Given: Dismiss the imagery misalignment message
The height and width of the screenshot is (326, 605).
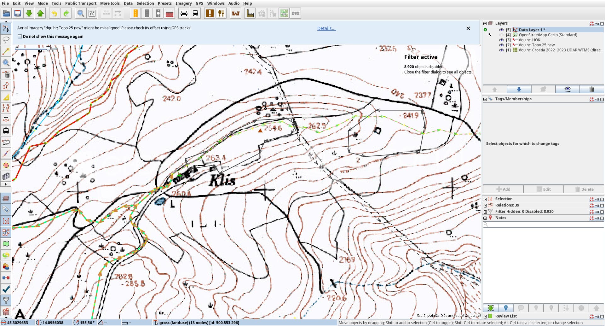Looking at the screenshot, I should pyautogui.click(x=468, y=28).
